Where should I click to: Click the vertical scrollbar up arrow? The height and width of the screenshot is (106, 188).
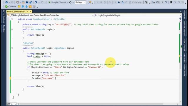[x=180, y=21]
